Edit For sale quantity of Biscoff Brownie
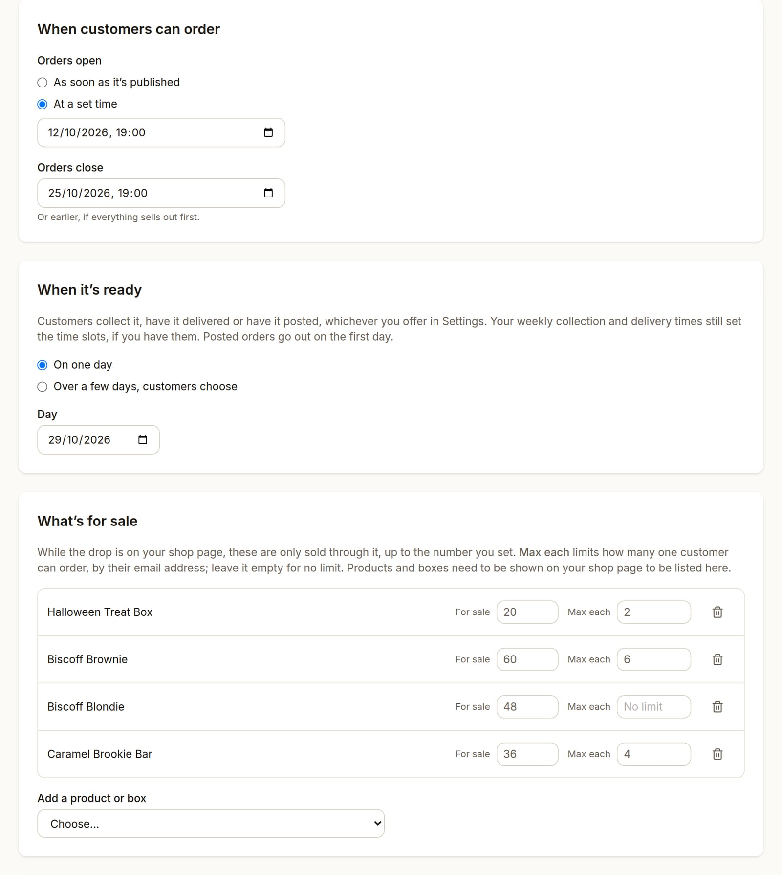Image resolution: width=782 pixels, height=875 pixels. coord(527,659)
